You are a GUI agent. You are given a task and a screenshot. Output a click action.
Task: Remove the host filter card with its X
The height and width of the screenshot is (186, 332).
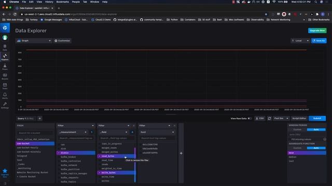point(174,126)
